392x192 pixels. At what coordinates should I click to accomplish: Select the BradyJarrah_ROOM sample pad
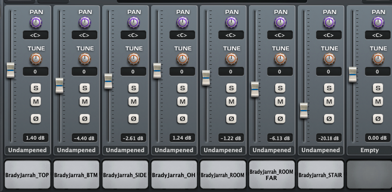223,174
